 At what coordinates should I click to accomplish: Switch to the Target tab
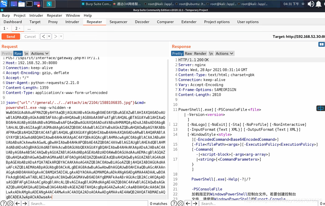(x=35, y=22)
